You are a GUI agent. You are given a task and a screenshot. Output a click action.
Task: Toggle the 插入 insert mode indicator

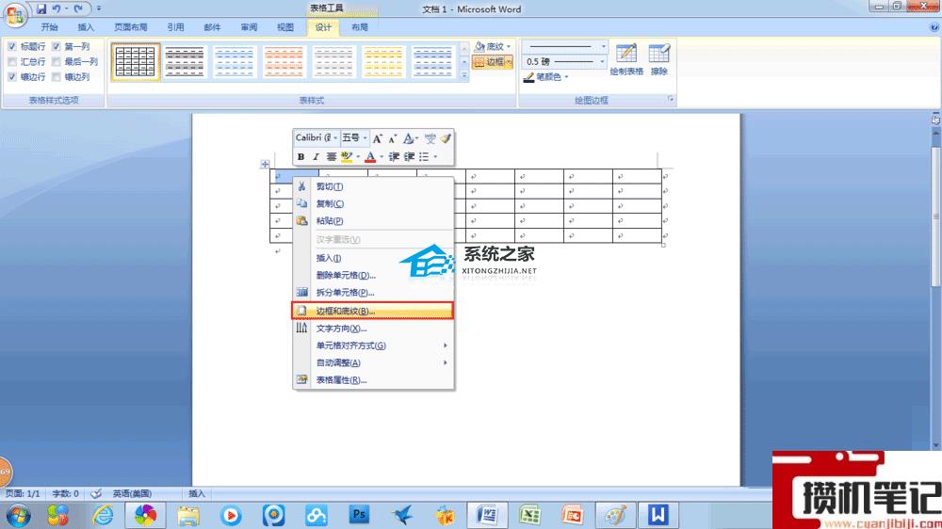click(197, 493)
